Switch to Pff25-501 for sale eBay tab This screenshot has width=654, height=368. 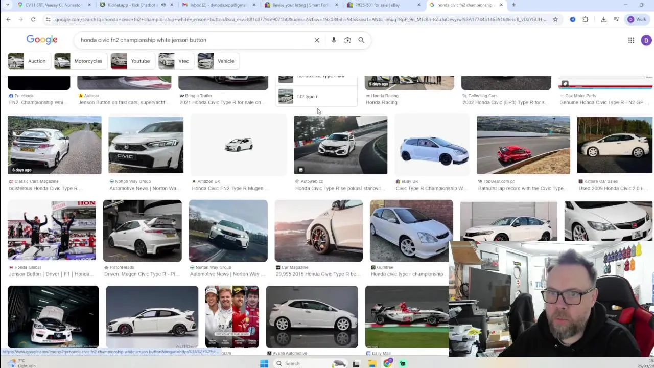click(383, 5)
